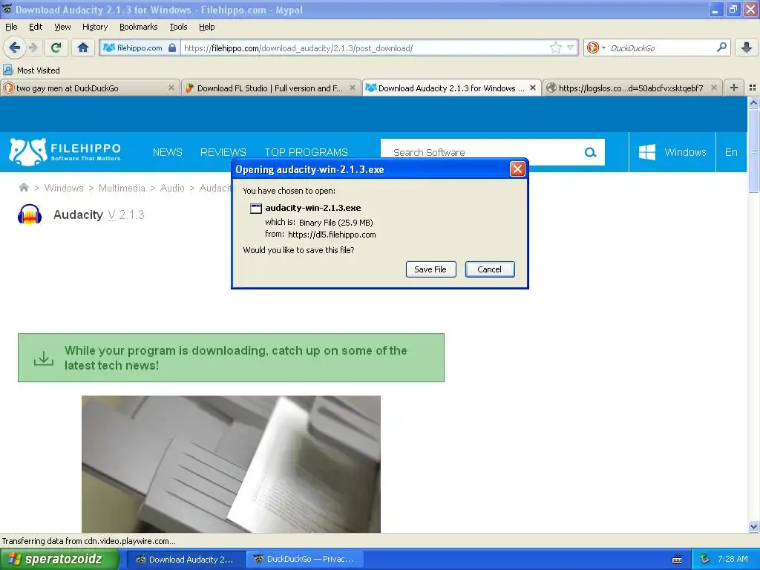Click the padlock site security icon
This screenshot has width=760, height=570.
coord(172,47)
